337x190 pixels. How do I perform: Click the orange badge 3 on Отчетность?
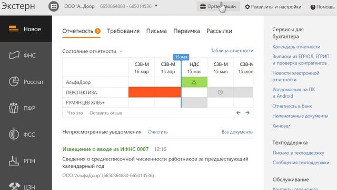click(97, 31)
